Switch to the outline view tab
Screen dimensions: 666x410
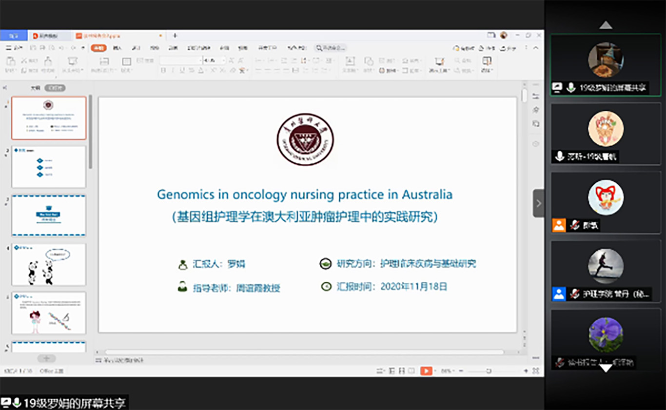point(35,88)
